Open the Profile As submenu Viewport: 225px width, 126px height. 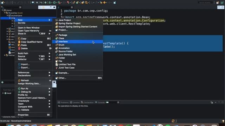[33, 95]
